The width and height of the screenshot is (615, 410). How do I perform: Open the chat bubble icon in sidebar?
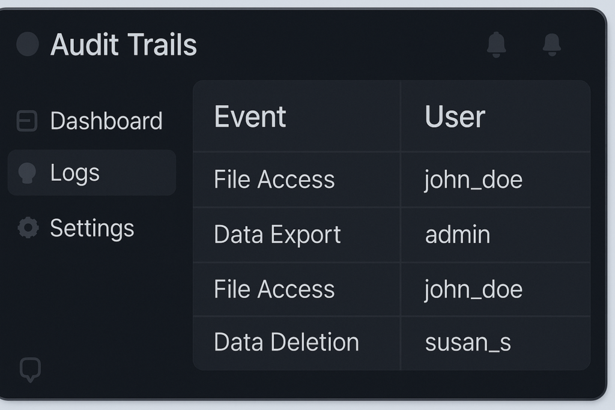(30, 369)
